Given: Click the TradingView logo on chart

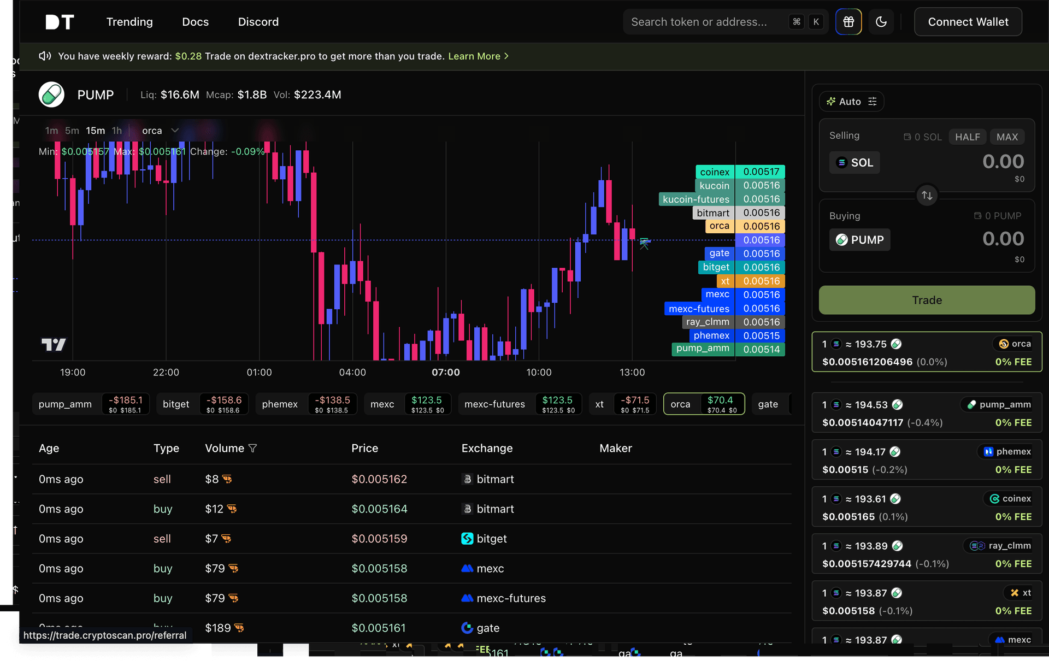Looking at the screenshot, I should [54, 344].
